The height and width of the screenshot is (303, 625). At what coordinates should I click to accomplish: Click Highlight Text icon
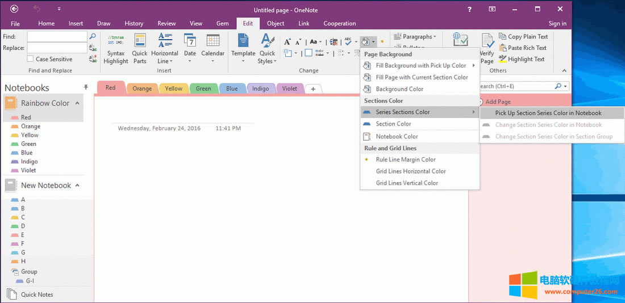[503, 59]
